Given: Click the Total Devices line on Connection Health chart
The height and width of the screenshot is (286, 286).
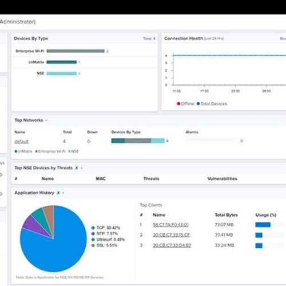Looking at the screenshot, I should (229, 55).
